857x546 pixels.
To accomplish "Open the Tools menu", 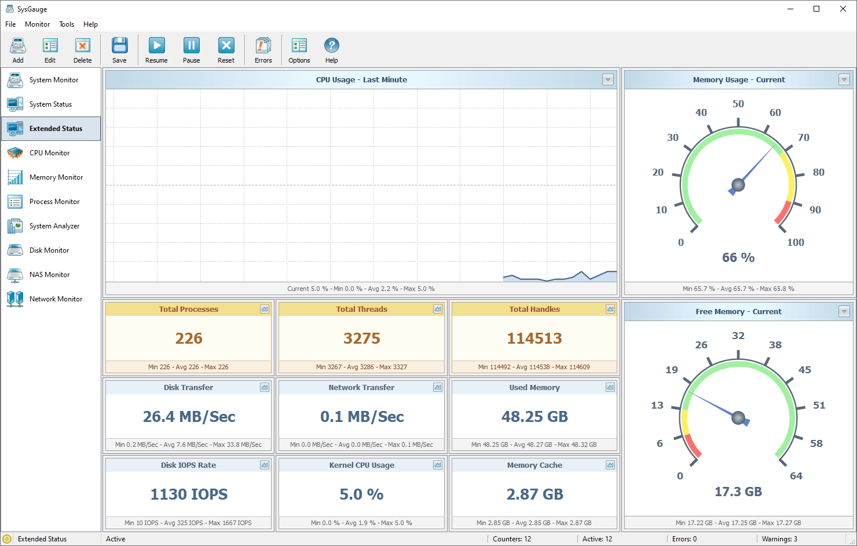I will click(67, 24).
